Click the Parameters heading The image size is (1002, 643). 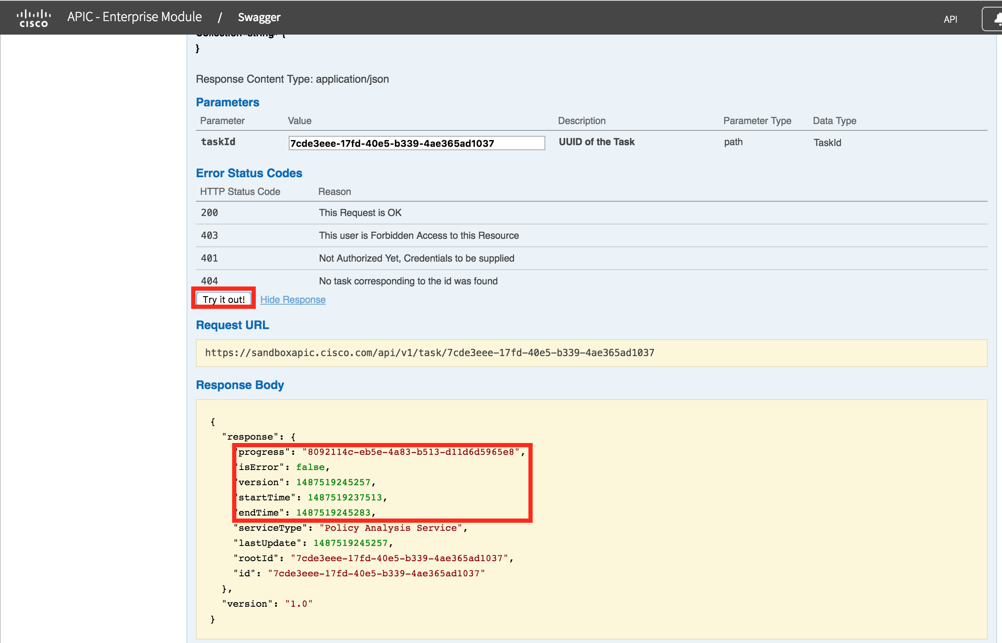click(227, 102)
